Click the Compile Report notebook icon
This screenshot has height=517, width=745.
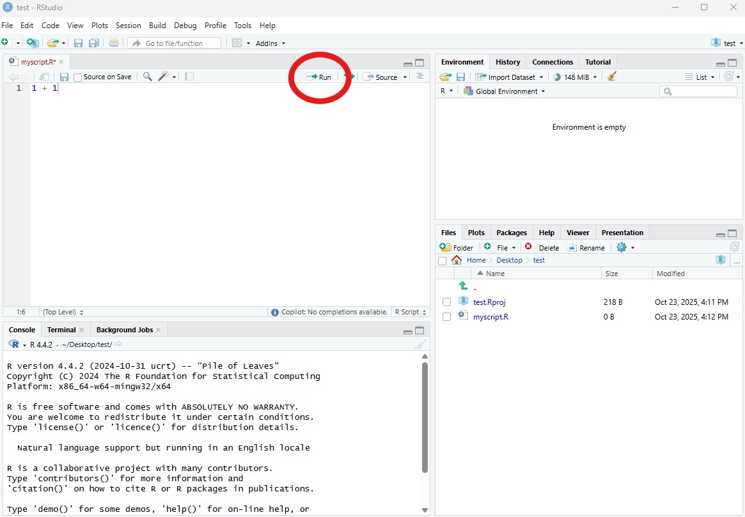tap(189, 77)
